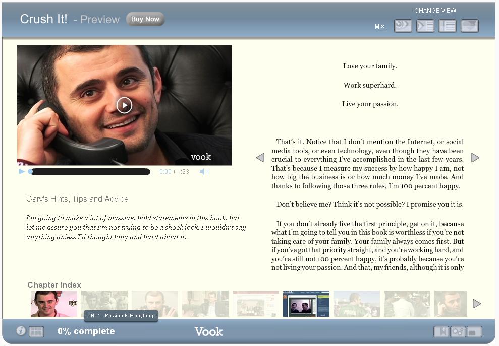499x346 pixels.
Task: Click the Buy Now button
Action: tap(145, 19)
